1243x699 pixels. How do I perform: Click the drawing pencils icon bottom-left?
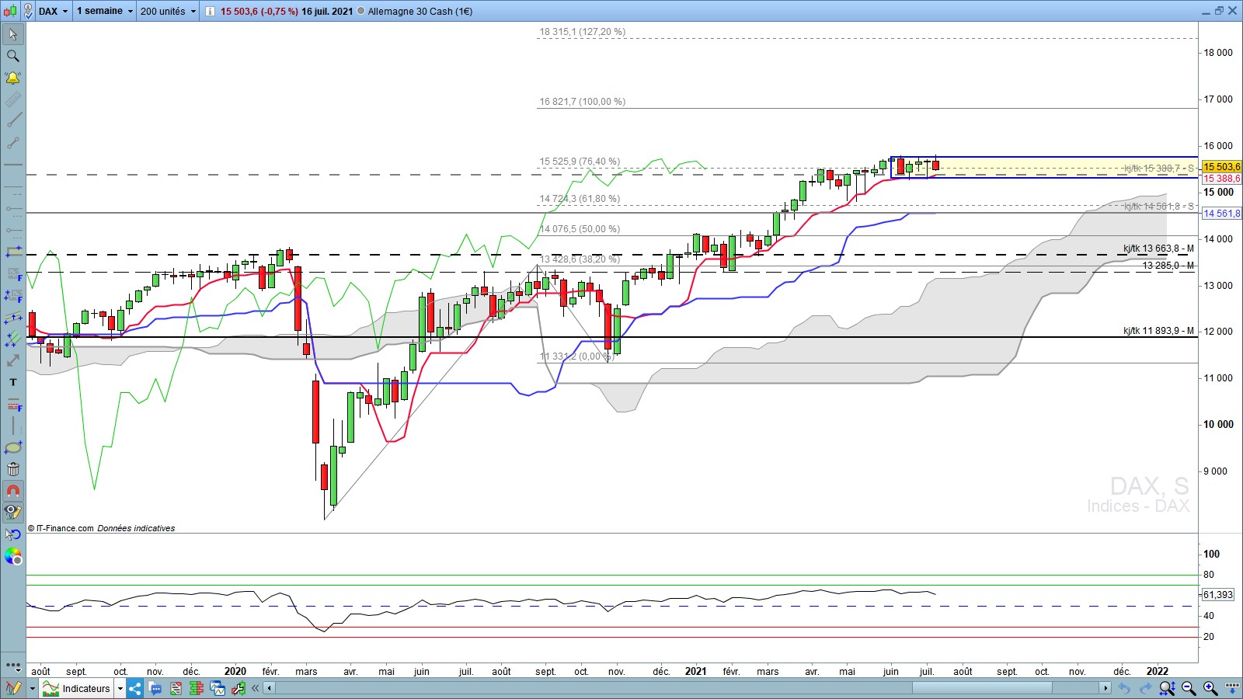pyautogui.click(x=13, y=688)
